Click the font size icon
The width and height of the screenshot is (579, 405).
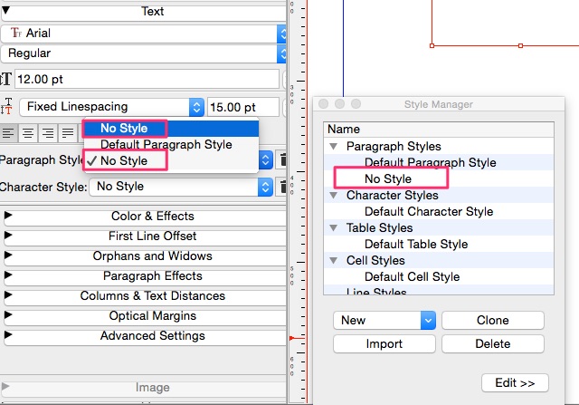6,80
